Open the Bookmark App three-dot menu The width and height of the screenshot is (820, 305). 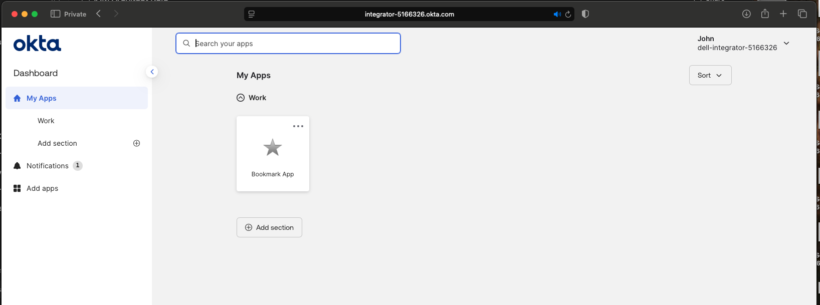(x=298, y=126)
